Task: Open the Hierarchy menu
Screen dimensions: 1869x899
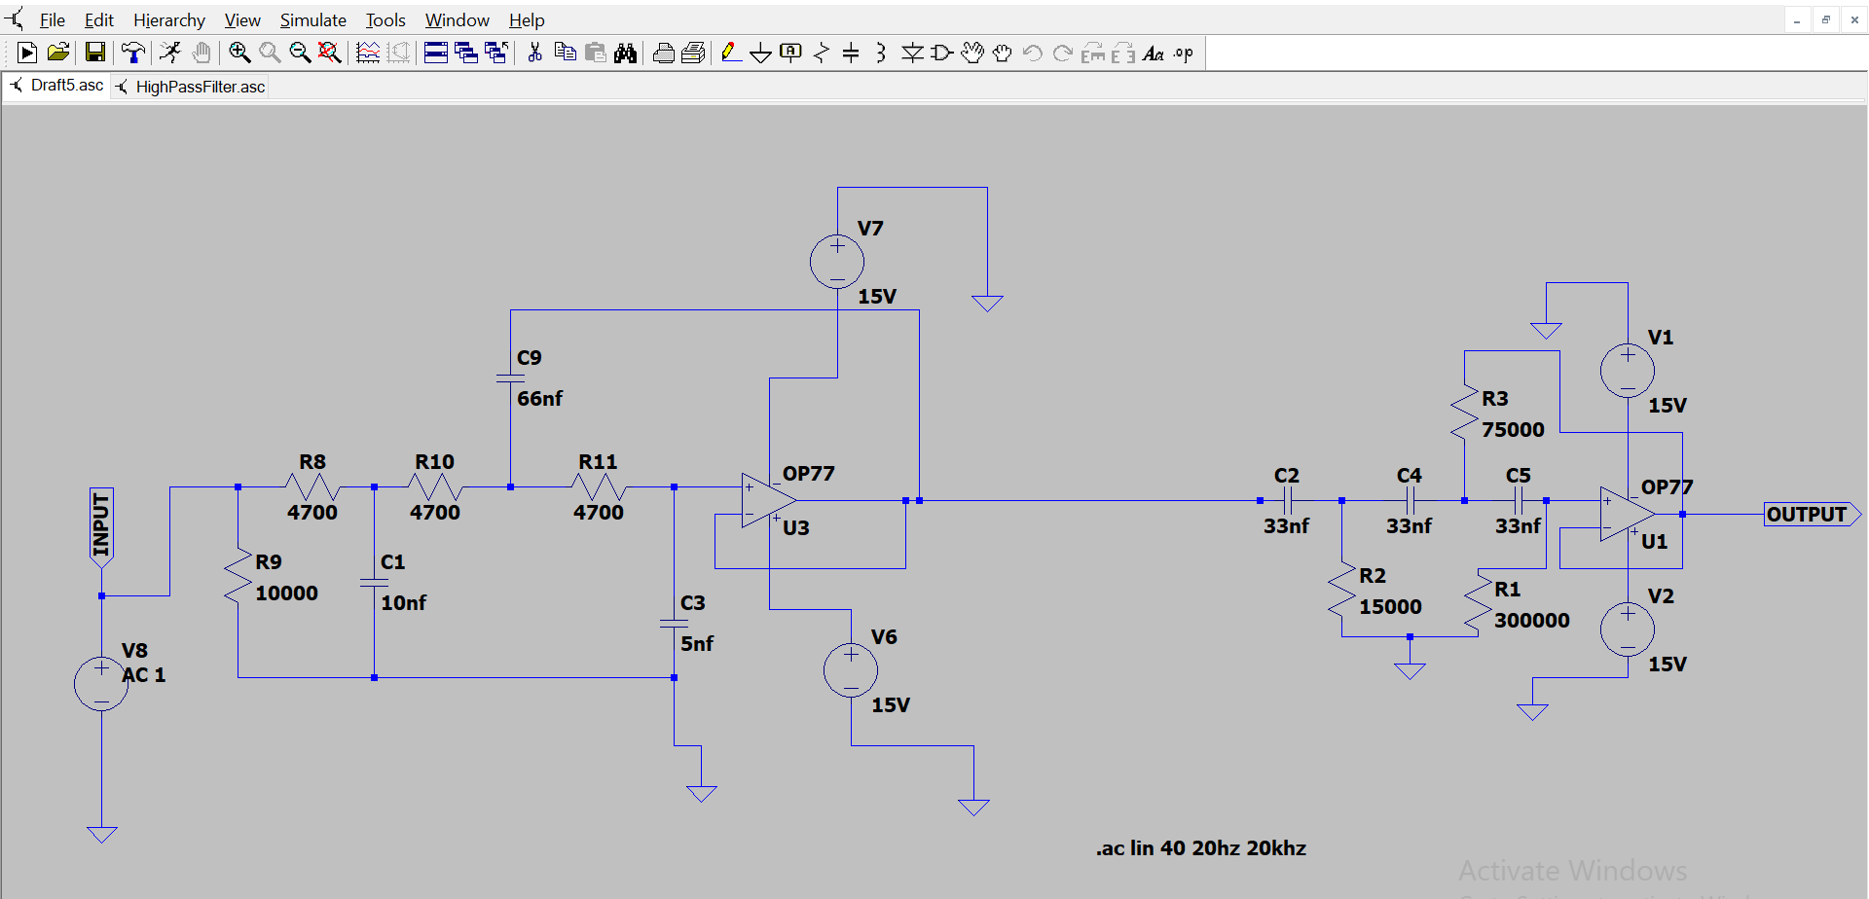Action: [168, 19]
